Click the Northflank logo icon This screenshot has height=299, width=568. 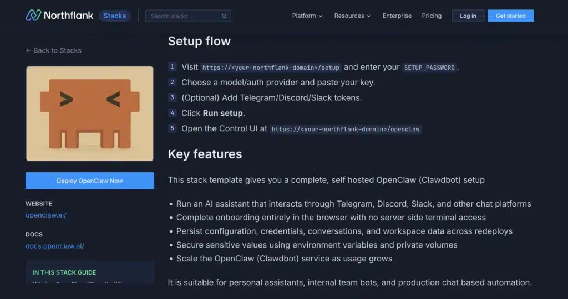(33, 16)
